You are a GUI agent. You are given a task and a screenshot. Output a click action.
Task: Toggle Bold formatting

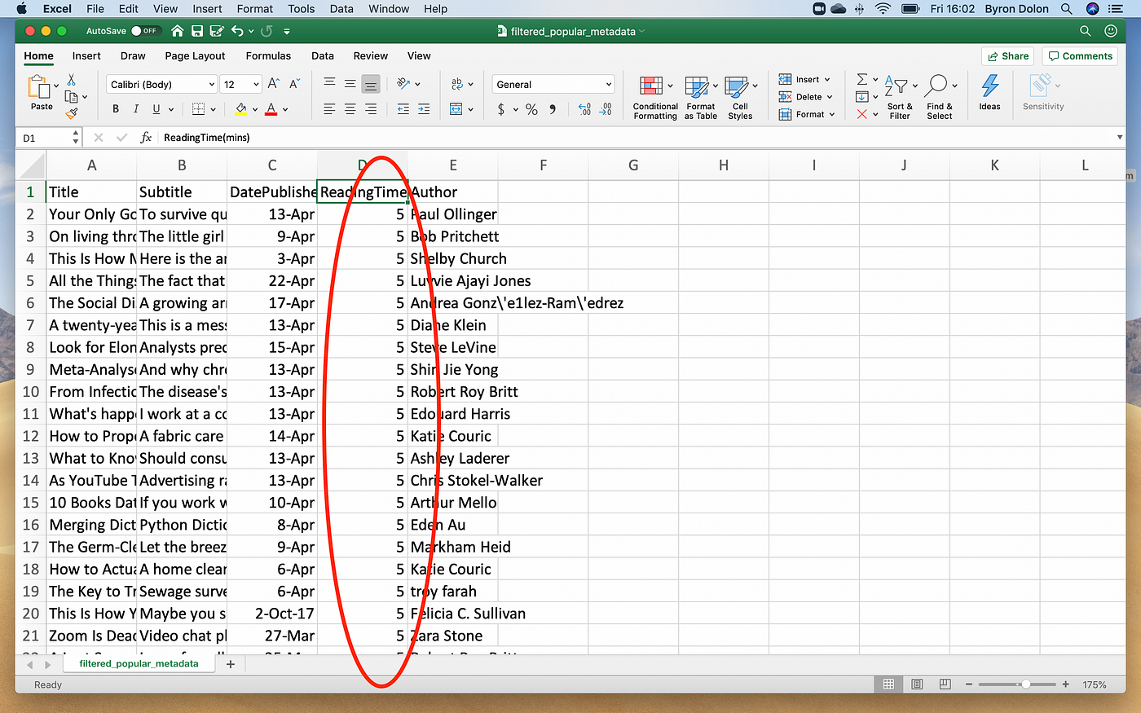pyautogui.click(x=116, y=108)
